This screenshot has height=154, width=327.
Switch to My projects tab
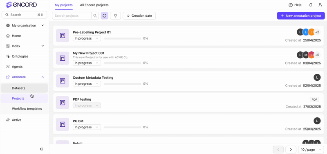64,5
